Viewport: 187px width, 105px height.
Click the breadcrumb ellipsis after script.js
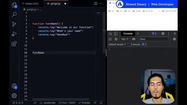click(41, 10)
